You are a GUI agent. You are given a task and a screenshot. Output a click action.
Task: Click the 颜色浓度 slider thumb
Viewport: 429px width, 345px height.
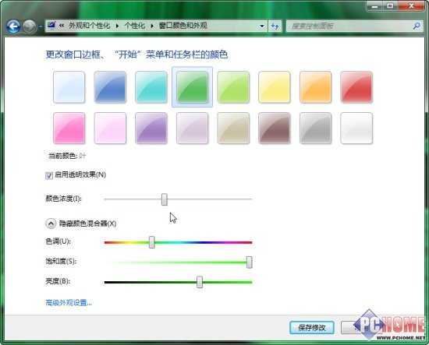[x=164, y=199]
